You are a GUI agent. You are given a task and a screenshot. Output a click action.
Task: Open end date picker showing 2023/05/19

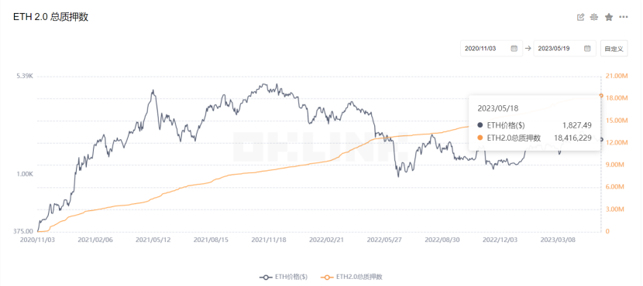point(565,48)
